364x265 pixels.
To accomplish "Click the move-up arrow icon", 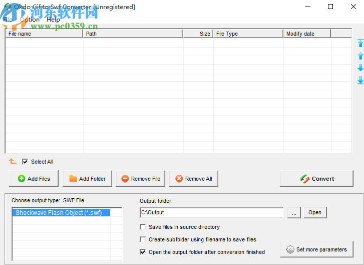I will tap(360, 56).
